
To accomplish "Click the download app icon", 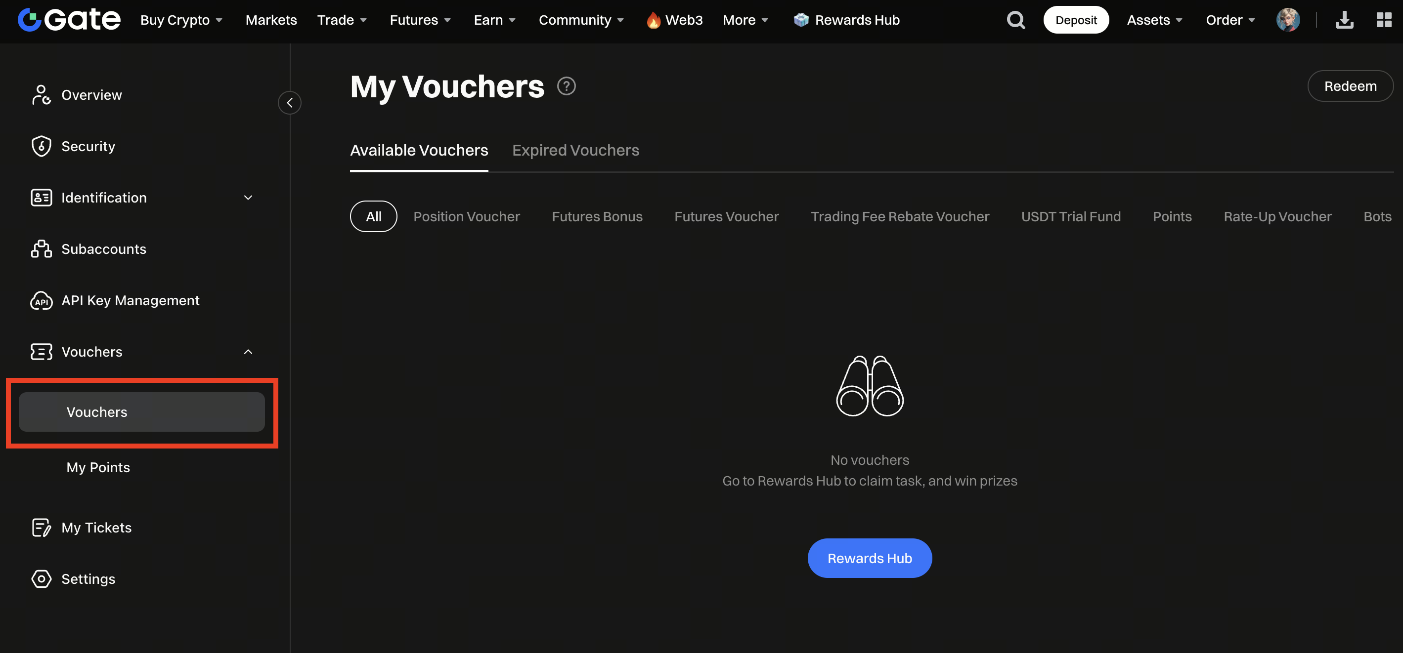I will pyautogui.click(x=1344, y=20).
